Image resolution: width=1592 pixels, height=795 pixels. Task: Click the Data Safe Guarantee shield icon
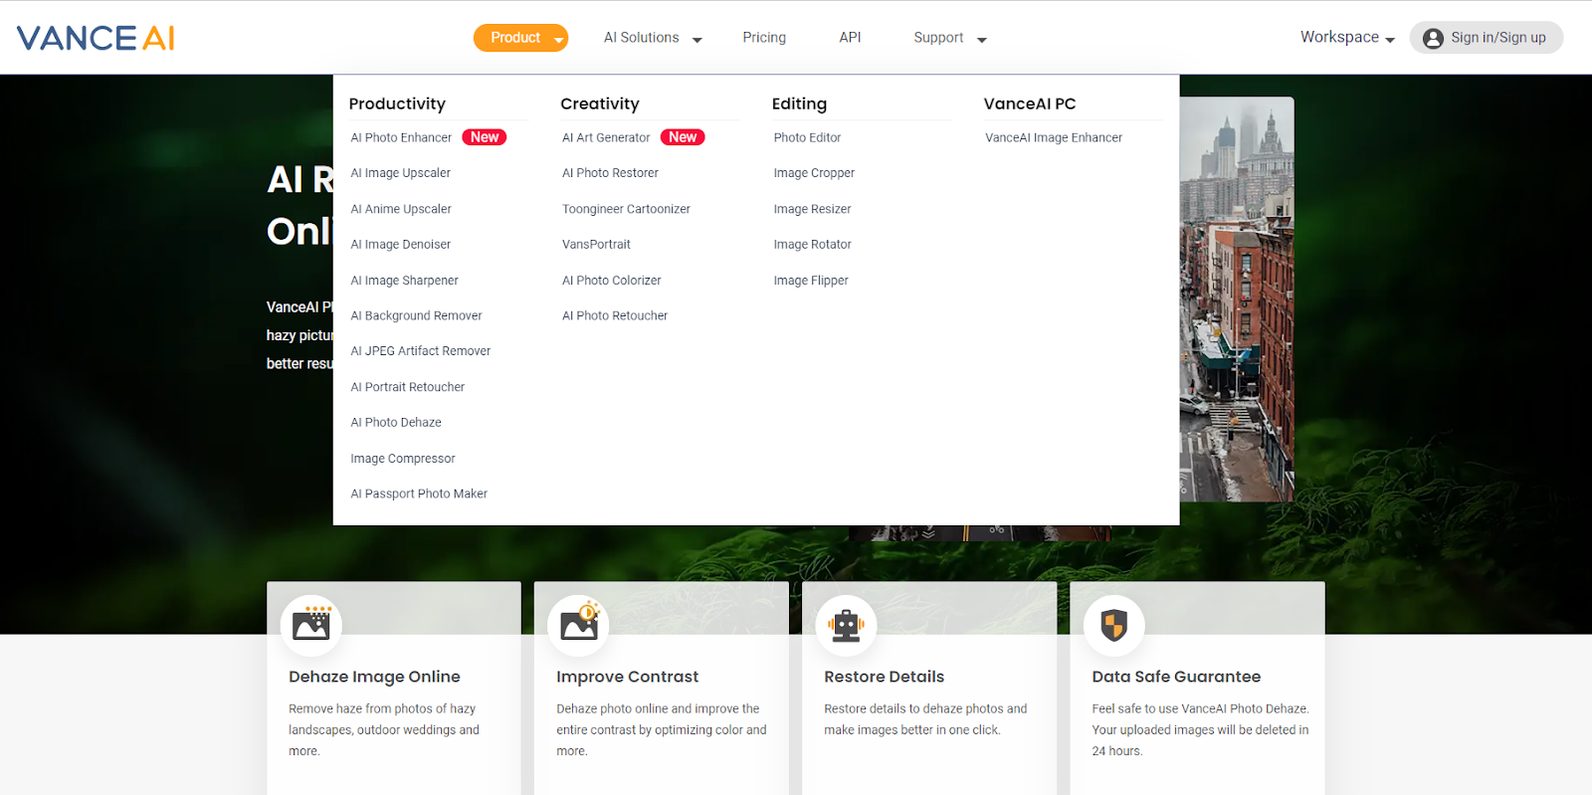1114,625
